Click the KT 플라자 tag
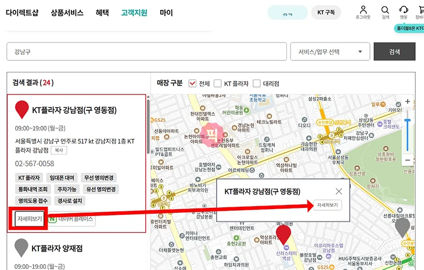Image resolution: width=424 pixels, height=270 pixels. pos(29,178)
